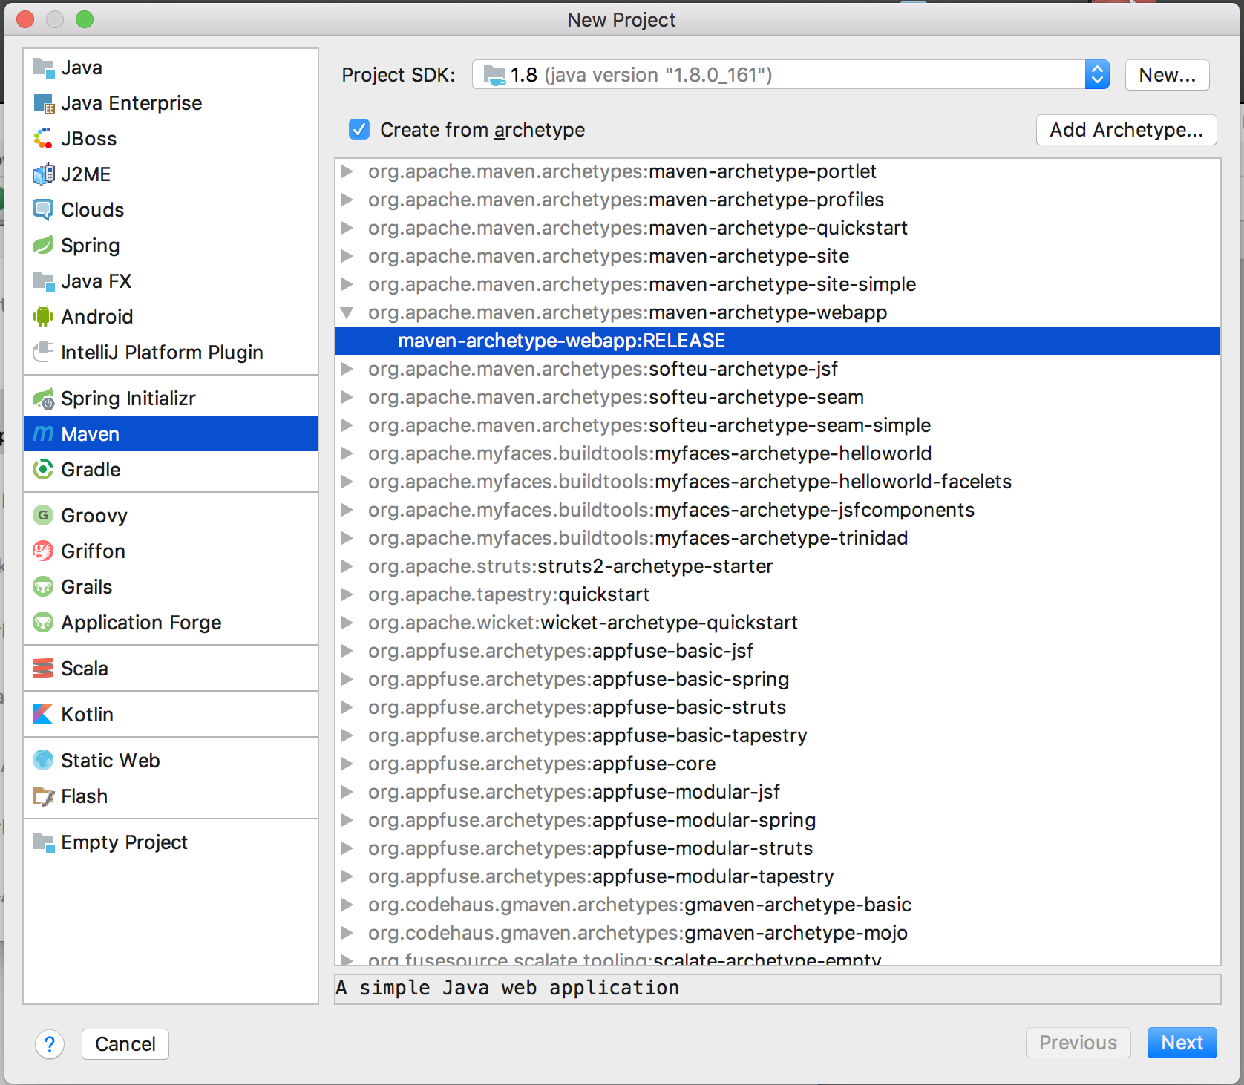Click the Next button
This screenshot has width=1244, height=1085.
pos(1182,1043)
